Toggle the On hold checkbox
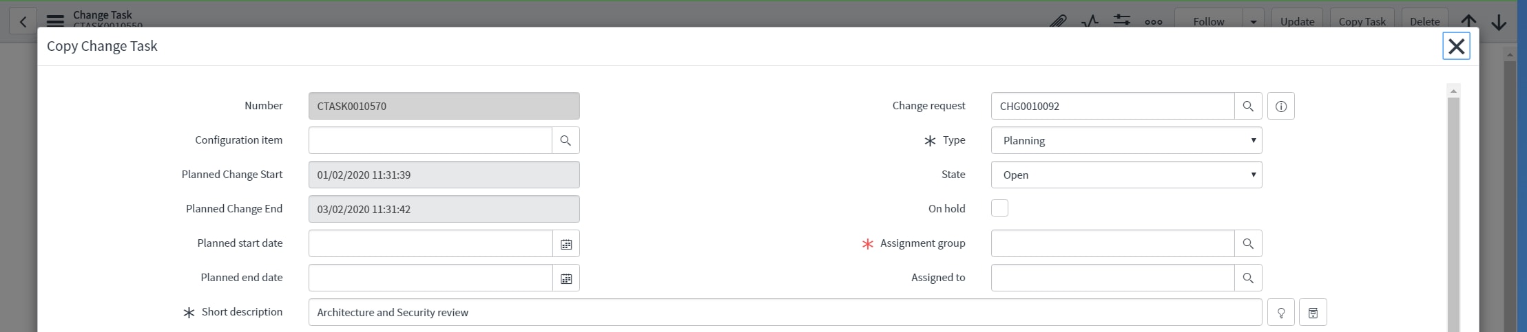The width and height of the screenshot is (1527, 332). [999, 208]
